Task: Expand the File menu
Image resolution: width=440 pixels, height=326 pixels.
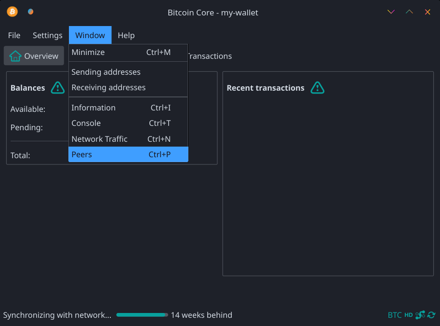Action: (14, 35)
